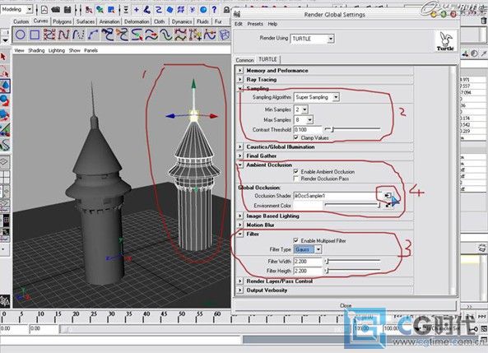Switch to the Common tab
Screen dimensions: 488x353
[x=244, y=60]
